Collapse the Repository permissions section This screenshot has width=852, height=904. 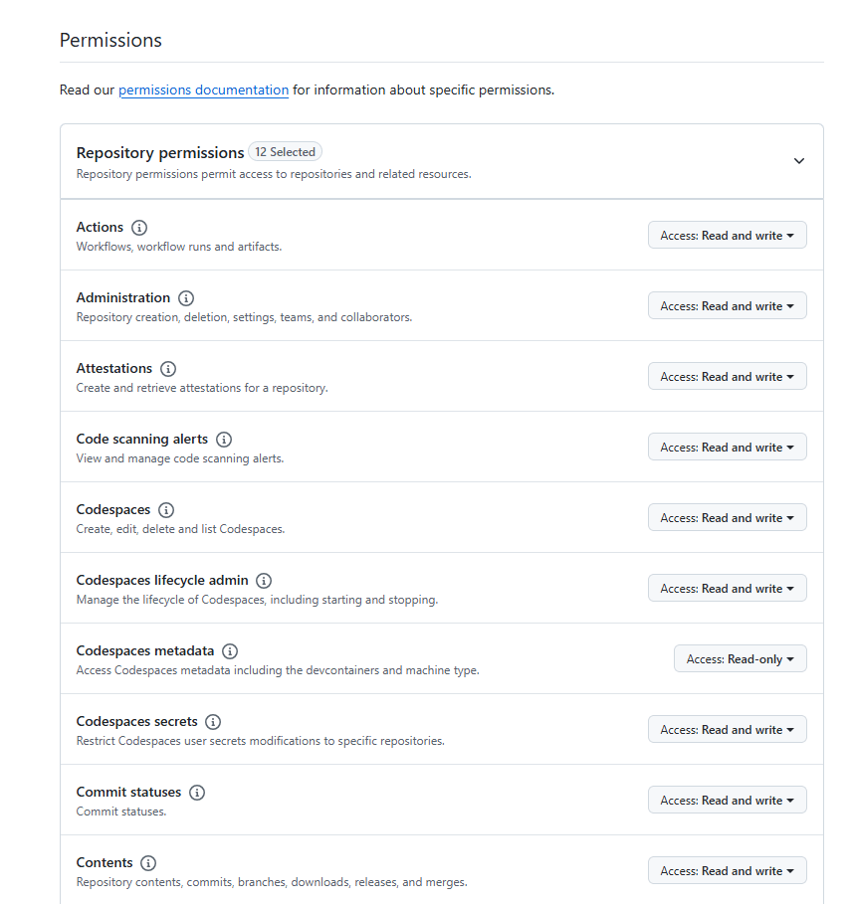799,161
